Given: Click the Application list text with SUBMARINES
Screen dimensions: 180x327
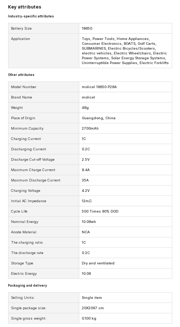Looking at the screenshot, I should tap(125, 51).
